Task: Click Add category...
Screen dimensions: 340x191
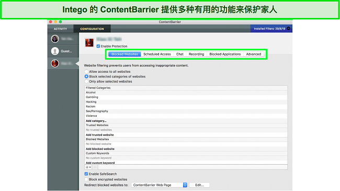Action: coord(96,121)
